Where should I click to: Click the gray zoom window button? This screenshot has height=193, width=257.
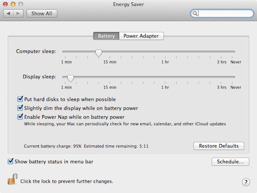coord(20,4)
